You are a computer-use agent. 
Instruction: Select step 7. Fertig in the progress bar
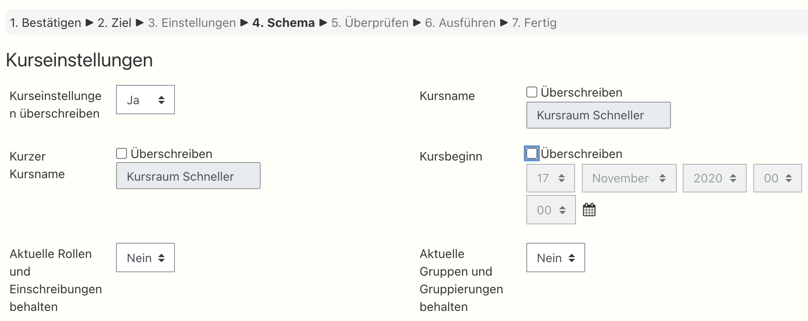(x=534, y=23)
